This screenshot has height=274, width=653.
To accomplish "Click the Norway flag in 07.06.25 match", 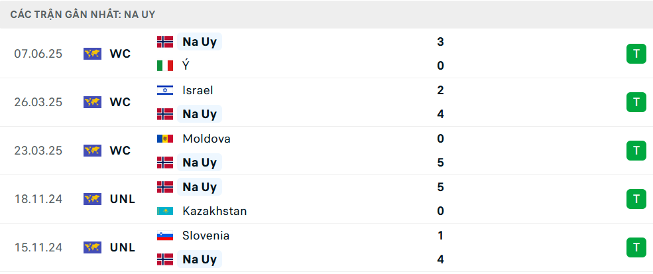I will [x=165, y=42].
